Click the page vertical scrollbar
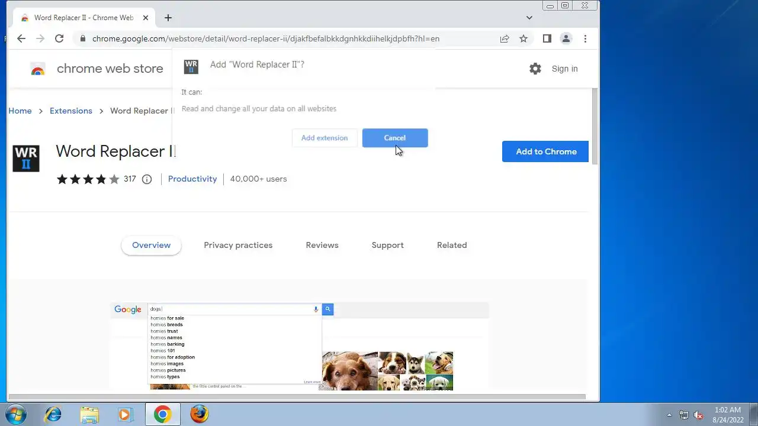 [595, 125]
